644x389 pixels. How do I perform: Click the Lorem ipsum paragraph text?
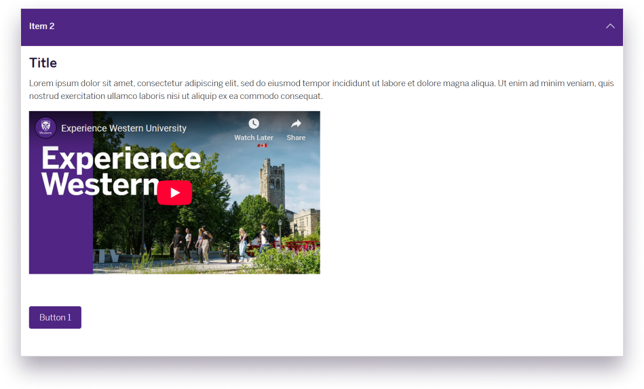[322, 89]
